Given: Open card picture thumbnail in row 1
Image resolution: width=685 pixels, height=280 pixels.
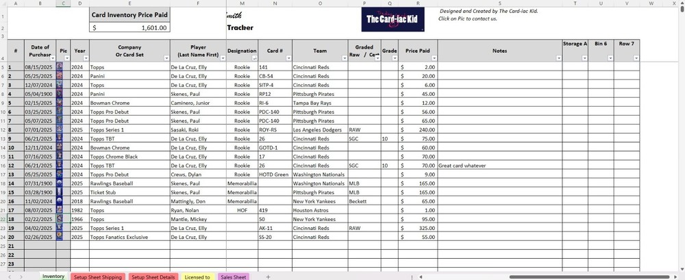Looking at the screenshot, I should 60,67.
